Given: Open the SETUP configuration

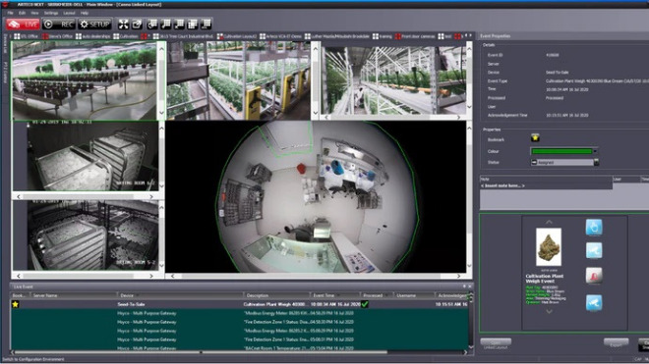Looking at the screenshot, I should [x=94, y=25].
